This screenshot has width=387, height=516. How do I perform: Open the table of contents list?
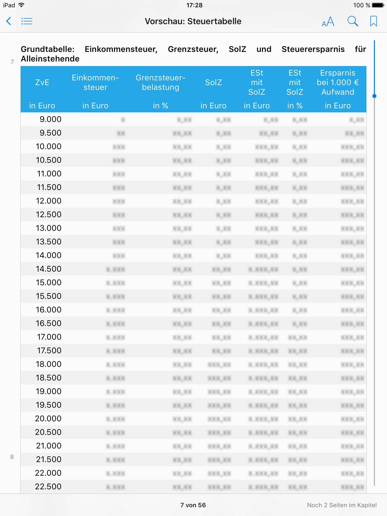[27, 21]
